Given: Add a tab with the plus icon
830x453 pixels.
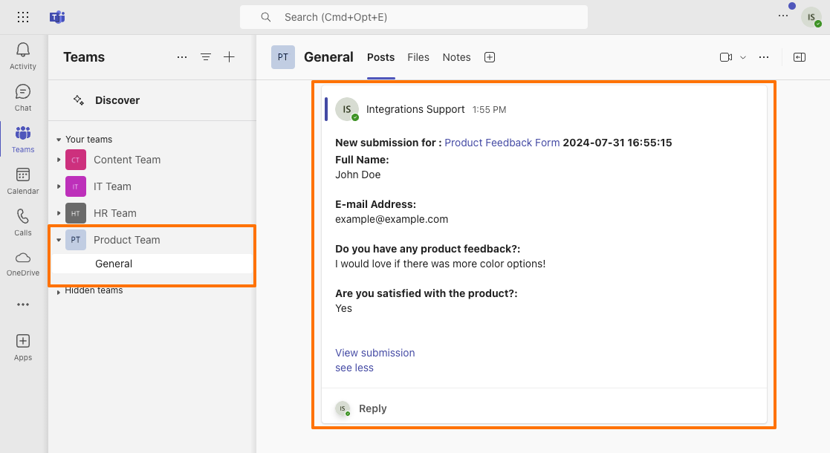Looking at the screenshot, I should click(x=490, y=57).
